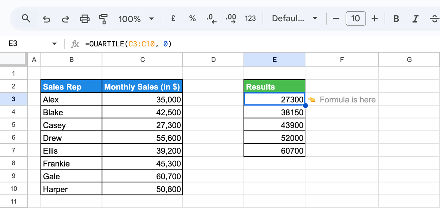Select column B header

72,60
